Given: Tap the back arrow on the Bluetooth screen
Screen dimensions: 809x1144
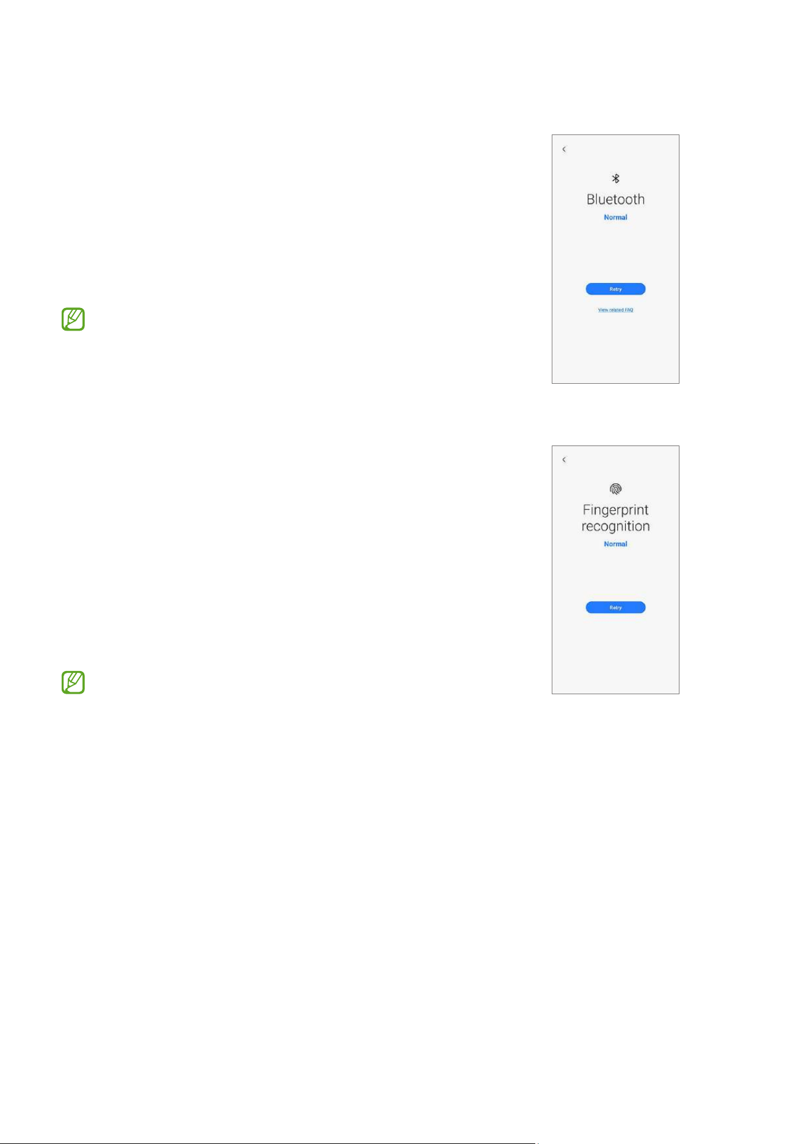Looking at the screenshot, I should [x=564, y=149].
